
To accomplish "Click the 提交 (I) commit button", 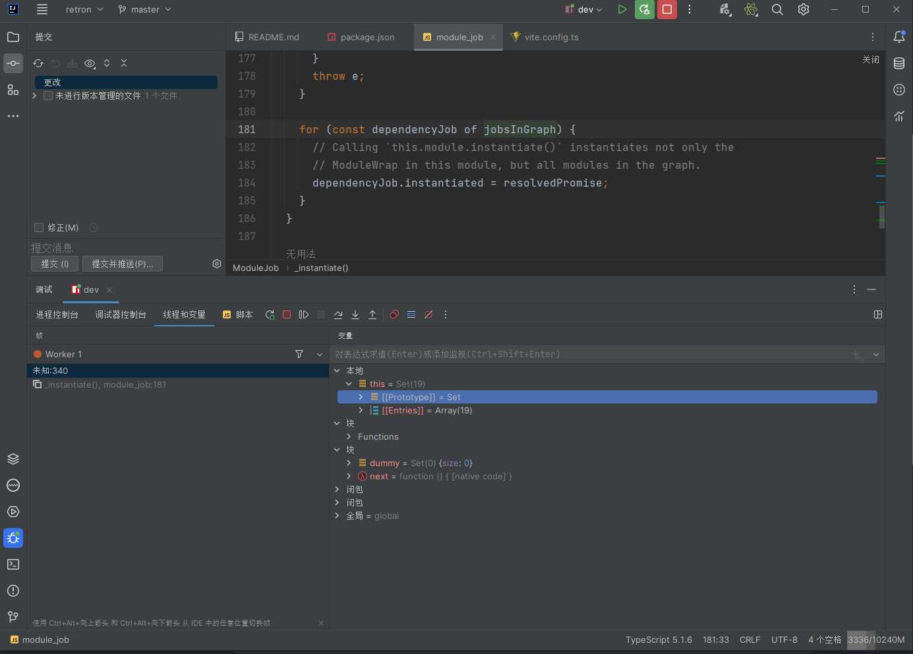I will pos(55,264).
